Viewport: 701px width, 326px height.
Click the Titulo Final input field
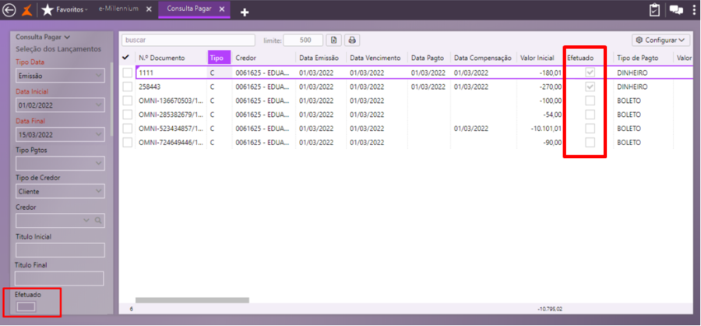click(x=59, y=278)
